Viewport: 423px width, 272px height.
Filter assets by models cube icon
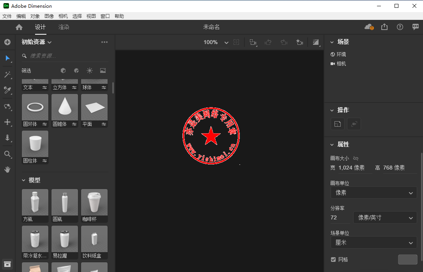click(63, 71)
